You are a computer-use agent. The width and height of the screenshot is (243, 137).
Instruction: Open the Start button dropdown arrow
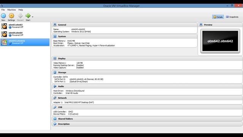(33, 17)
